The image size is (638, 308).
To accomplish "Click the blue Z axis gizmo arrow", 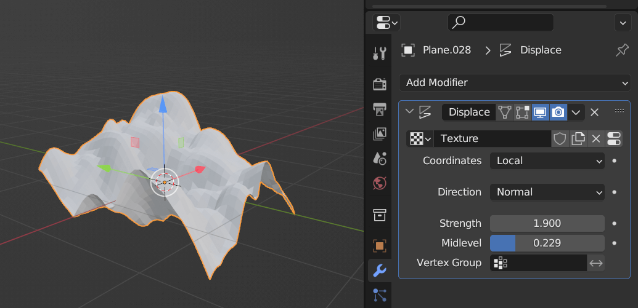I will pos(163,104).
